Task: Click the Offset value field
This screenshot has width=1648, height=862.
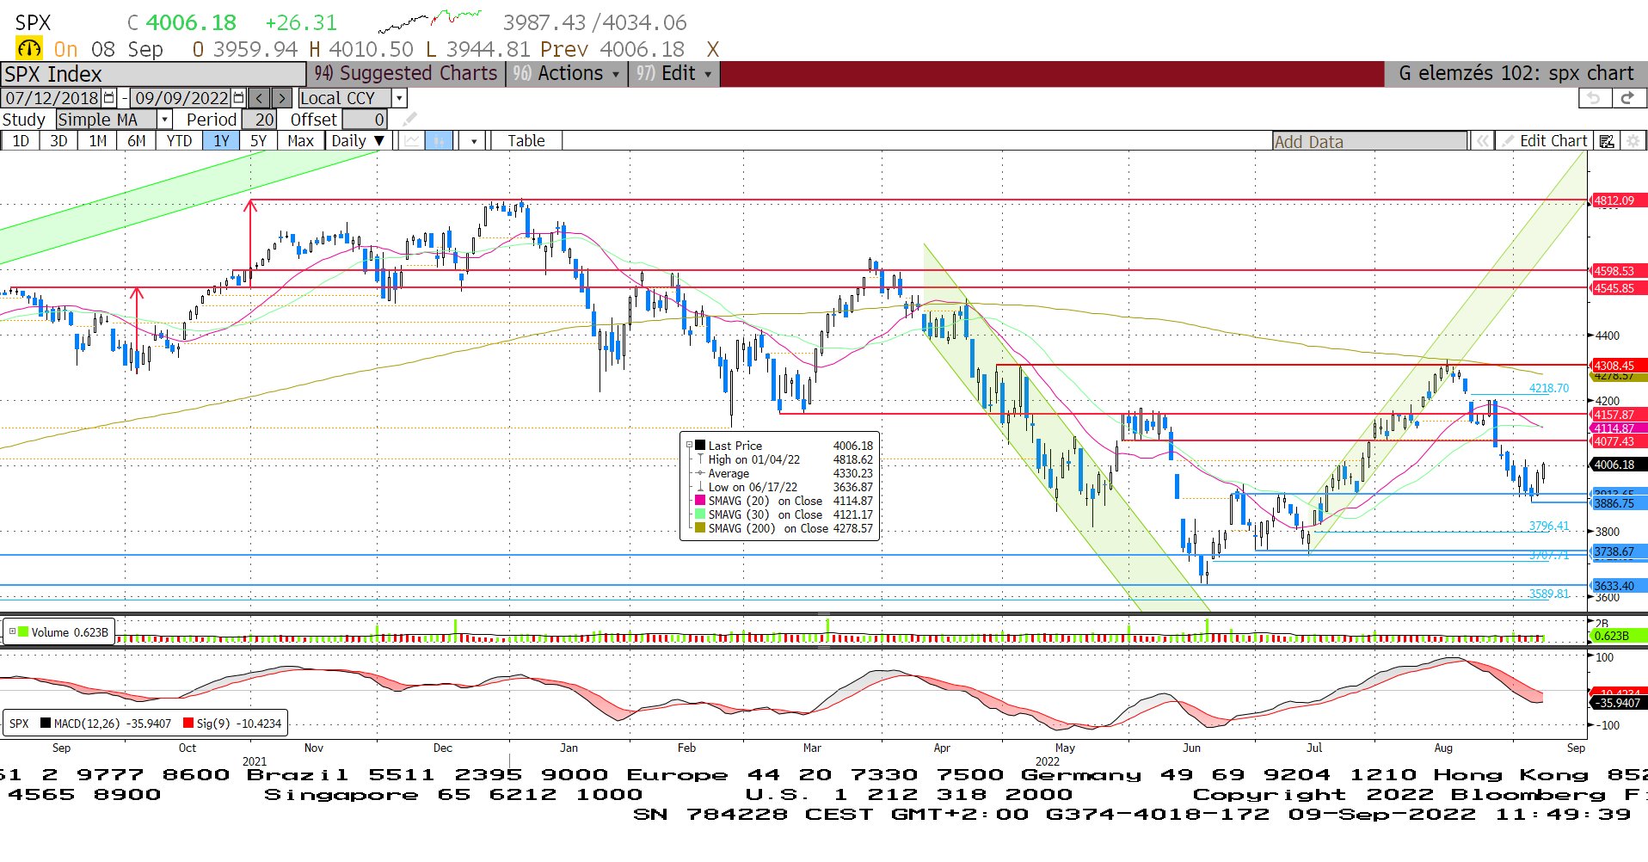Action: [365, 120]
